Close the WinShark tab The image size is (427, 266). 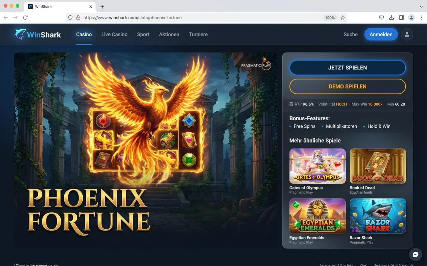[90, 7]
